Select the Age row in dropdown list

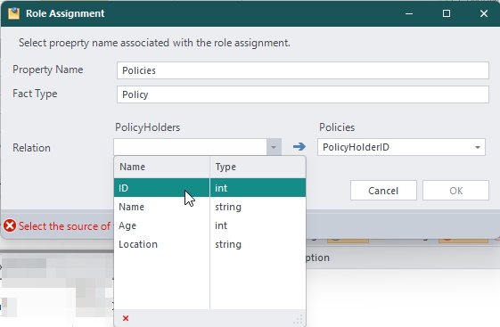click(209, 225)
